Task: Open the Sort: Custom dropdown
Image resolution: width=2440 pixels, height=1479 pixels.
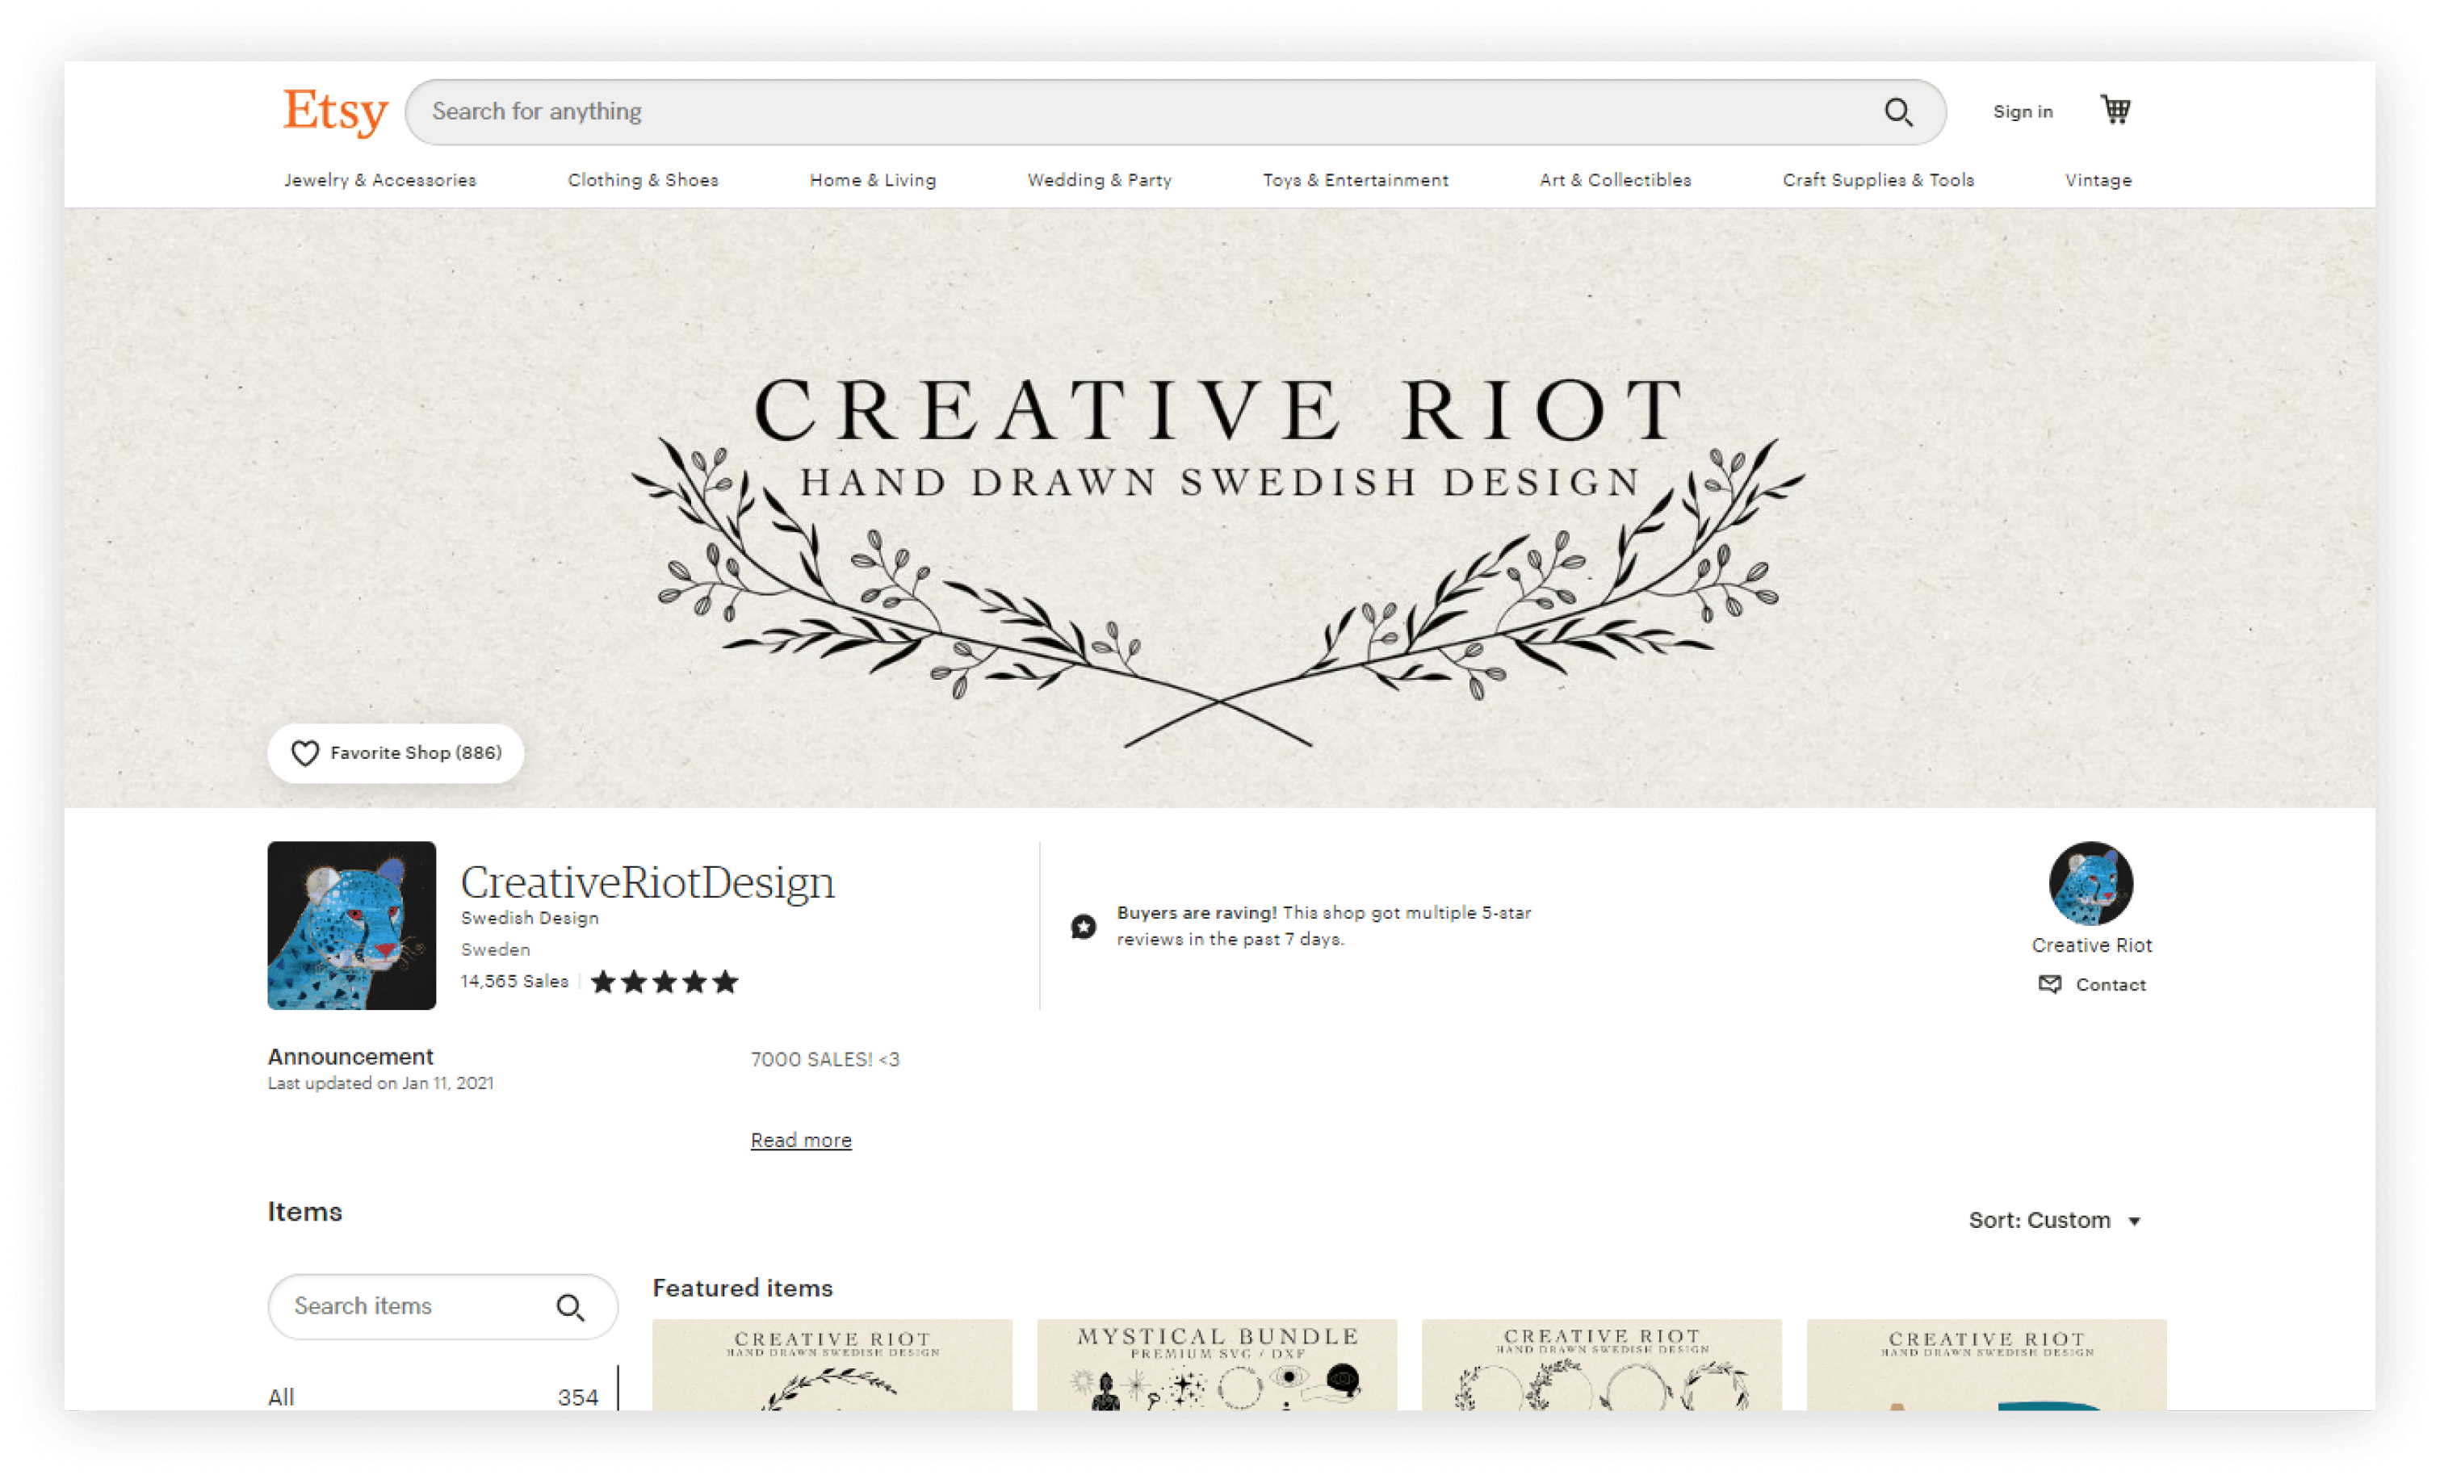Action: coord(2056,1220)
